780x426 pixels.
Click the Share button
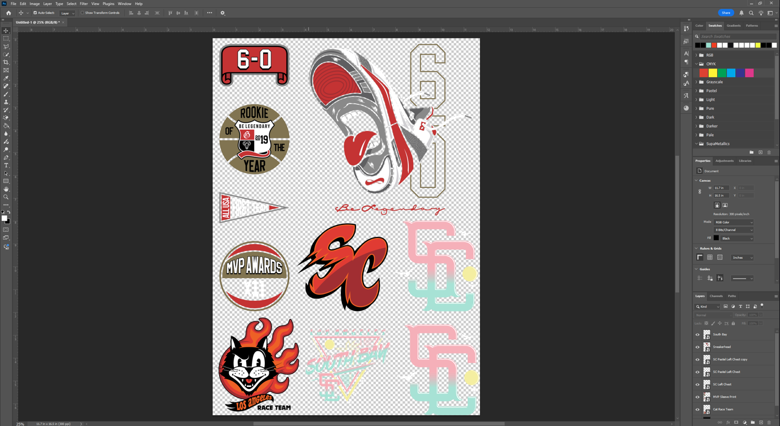coord(726,13)
